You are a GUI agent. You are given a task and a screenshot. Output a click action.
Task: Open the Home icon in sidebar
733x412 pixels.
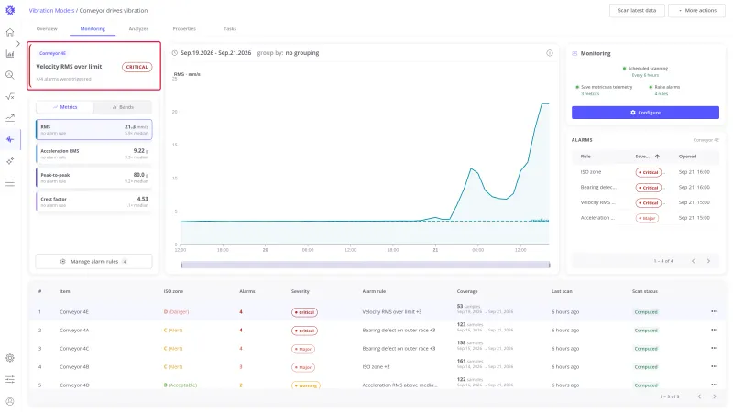[x=10, y=32]
